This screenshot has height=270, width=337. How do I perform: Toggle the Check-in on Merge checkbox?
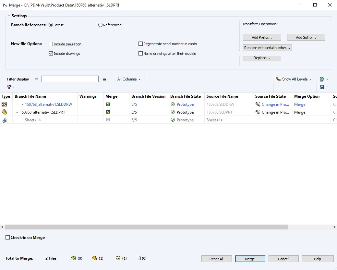pyautogui.click(x=8, y=238)
